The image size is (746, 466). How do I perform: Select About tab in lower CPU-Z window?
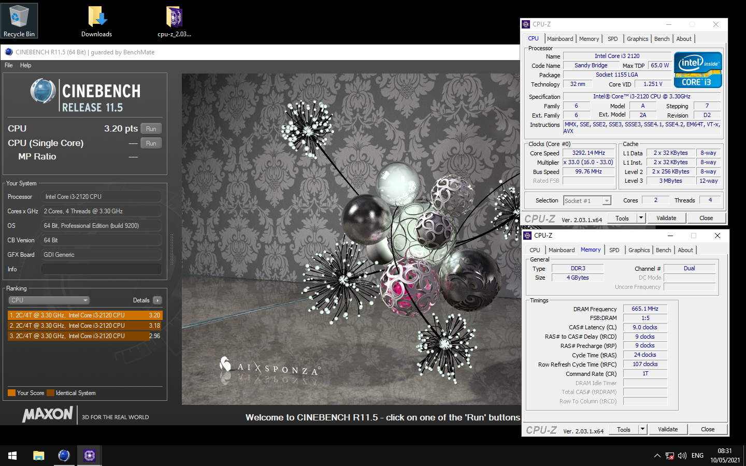click(685, 250)
